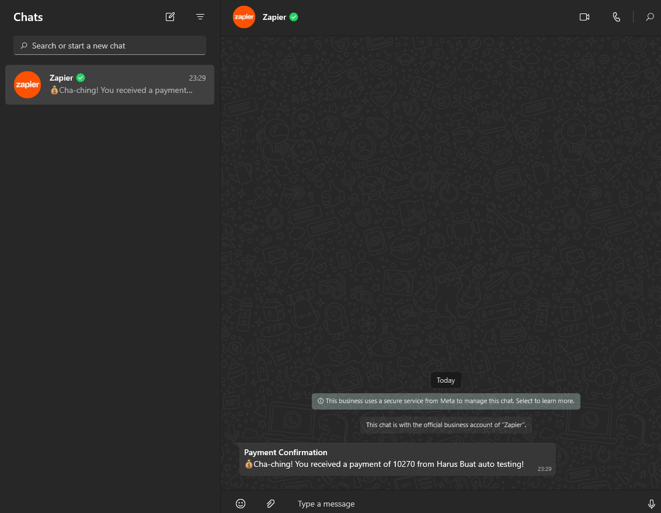Image resolution: width=661 pixels, height=513 pixels.
Task: Open Zapier profile picture in chat header
Action: click(244, 17)
